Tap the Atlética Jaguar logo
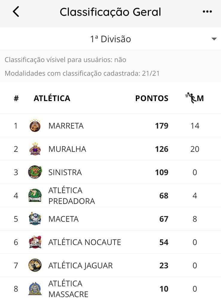 pos(35,265)
